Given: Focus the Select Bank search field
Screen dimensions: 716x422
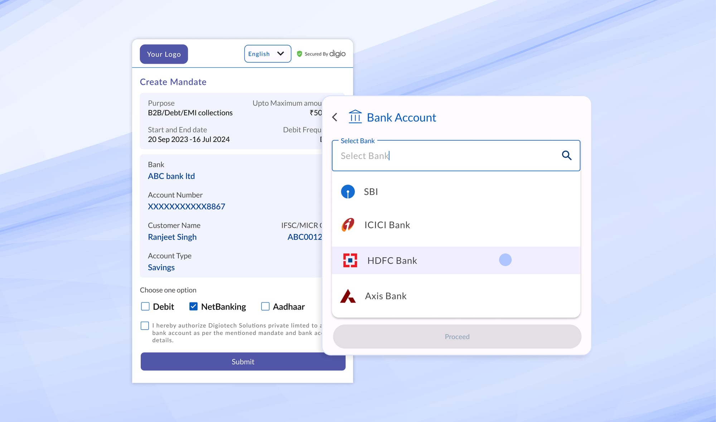Looking at the screenshot, I should (444, 156).
